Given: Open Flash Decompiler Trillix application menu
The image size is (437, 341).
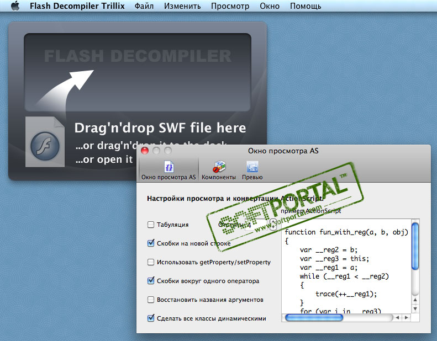Looking at the screenshot, I should click(x=77, y=6).
